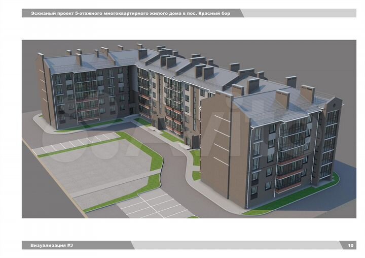Click the 'Визуализация #3' caption

tap(52, 245)
